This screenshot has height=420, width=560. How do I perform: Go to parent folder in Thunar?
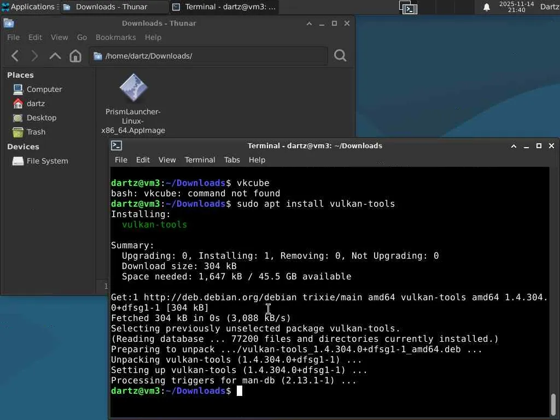pyautogui.click(x=55, y=56)
